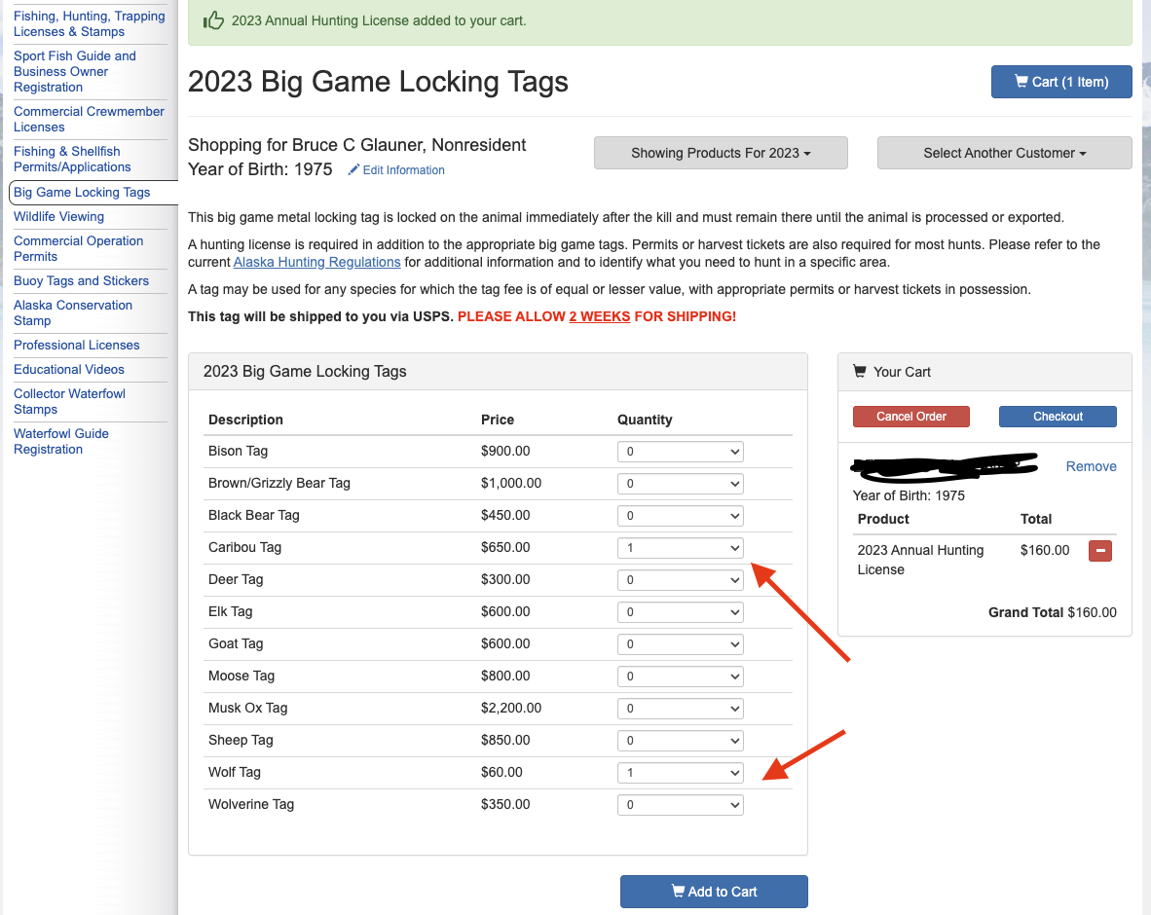1151x915 pixels.
Task: Open Musk Ox Tag quantity dropdown
Action: point(680,709)
